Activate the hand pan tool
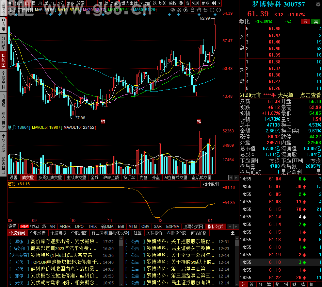 pos(199,10)
